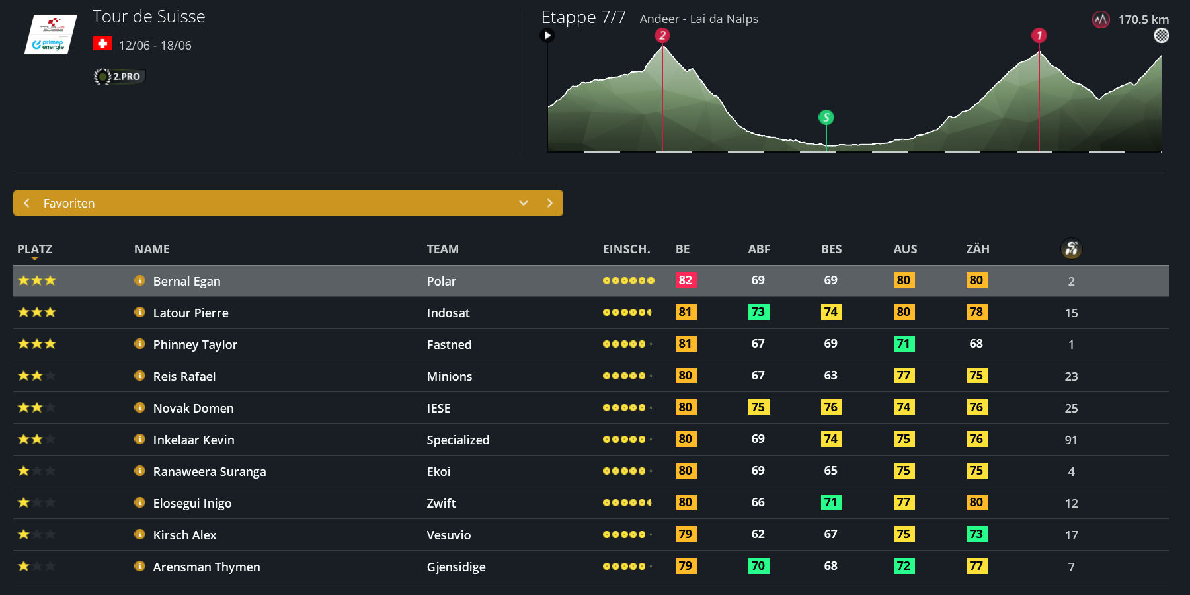Select the category 1 climb marker
Image resolution: width=1190 pixels, height=595 pixels.
pyautogui.click(x=1039, y=36)
